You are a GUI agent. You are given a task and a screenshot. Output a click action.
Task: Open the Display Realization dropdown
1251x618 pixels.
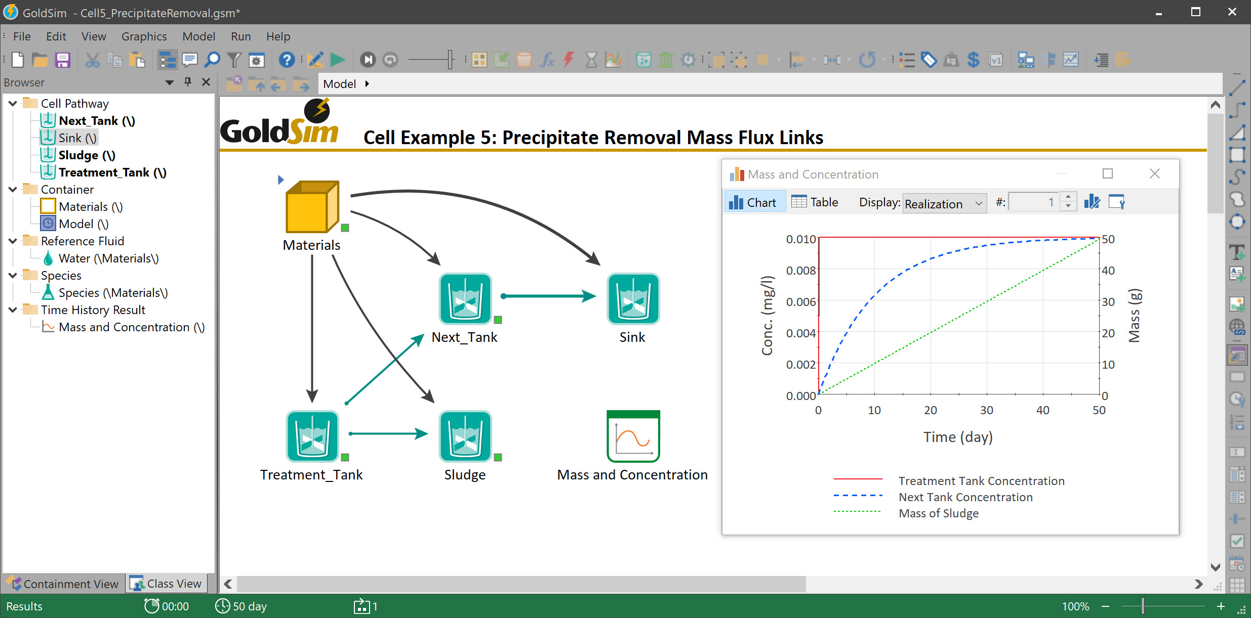coord(945,203)
